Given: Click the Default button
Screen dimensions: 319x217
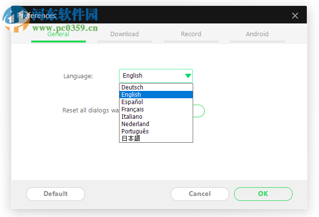Looking at the screenshot, I should tap(56, 194).
